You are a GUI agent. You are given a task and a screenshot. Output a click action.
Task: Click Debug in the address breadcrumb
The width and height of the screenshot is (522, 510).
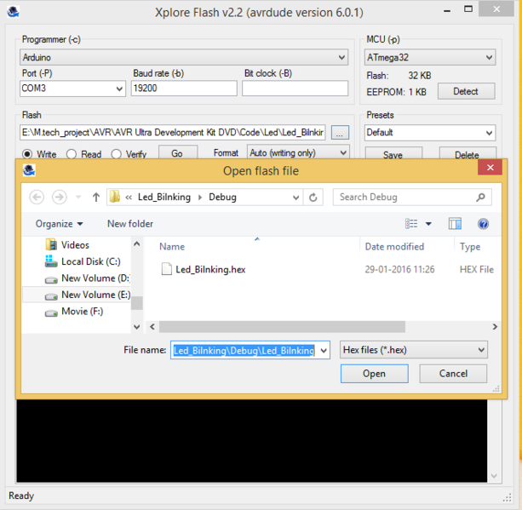222,197
